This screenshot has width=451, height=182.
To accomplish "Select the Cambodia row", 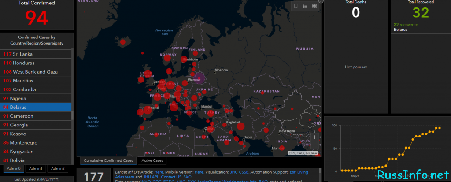I will click(36, 89).
